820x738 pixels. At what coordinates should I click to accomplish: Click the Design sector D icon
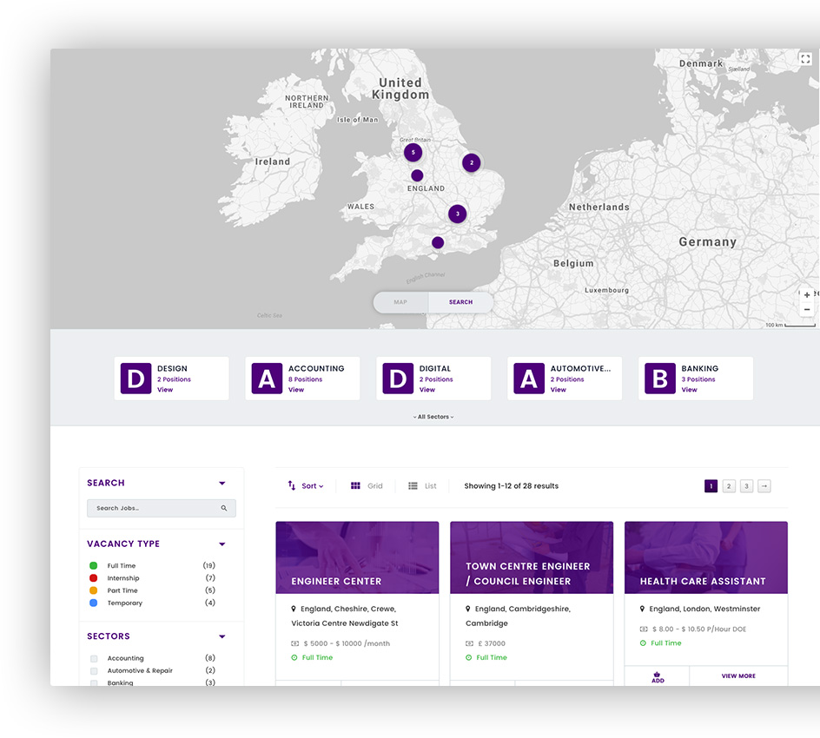point(136,378)
